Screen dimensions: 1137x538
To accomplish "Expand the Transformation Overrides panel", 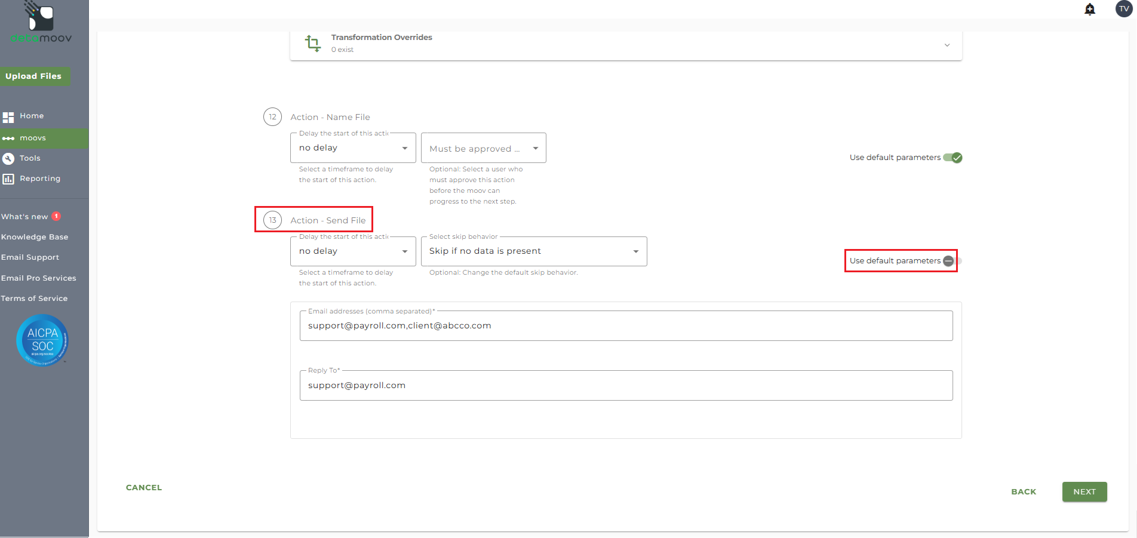I will 947,45.
